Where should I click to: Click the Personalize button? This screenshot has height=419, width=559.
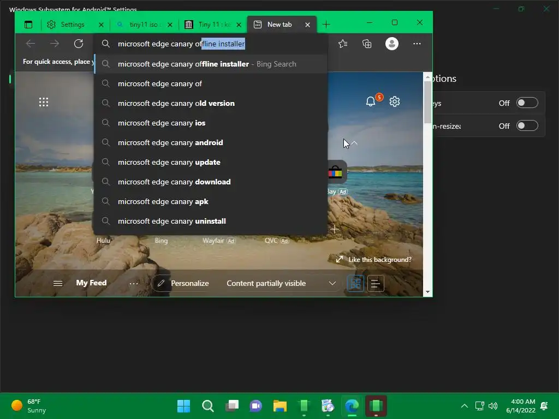pyautogui.click(x=183, y=283)
